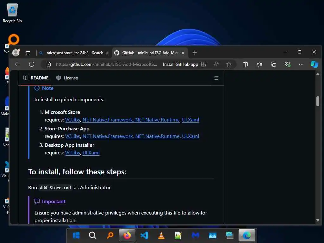Open VCLibs link under Desktop App Installer
This screenshot has height=243, width=324.
tap(72, 153)
